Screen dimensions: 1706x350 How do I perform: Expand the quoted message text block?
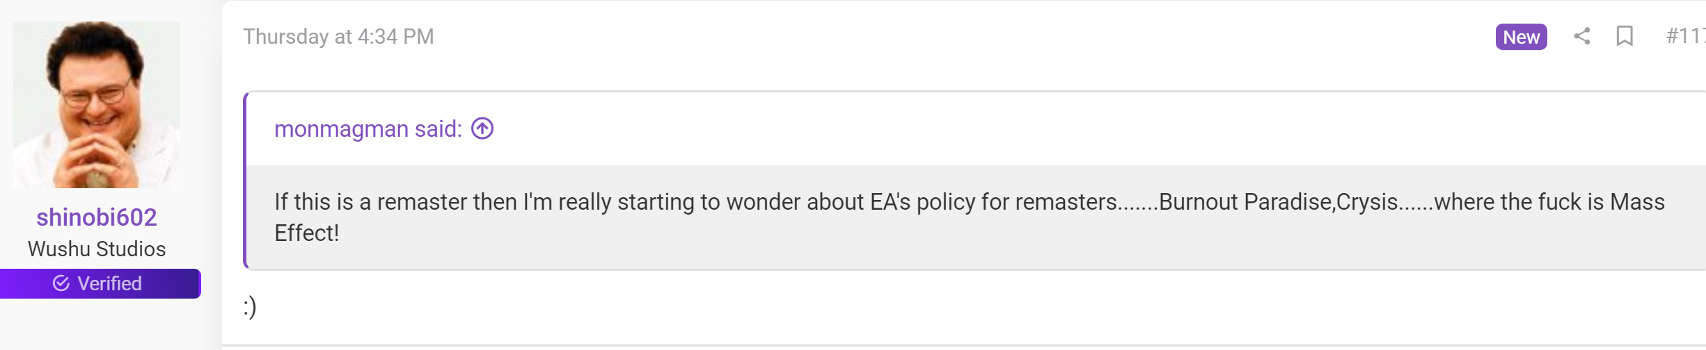pyautogui.click(x=976, y=217)
